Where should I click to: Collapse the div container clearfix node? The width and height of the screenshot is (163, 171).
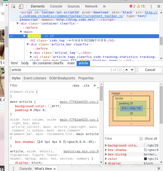18,23
